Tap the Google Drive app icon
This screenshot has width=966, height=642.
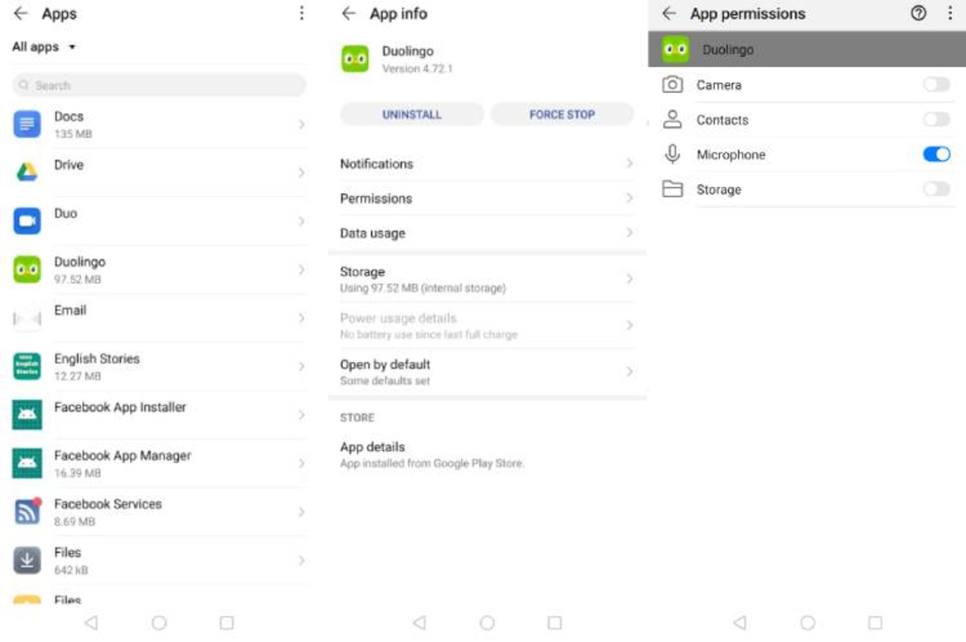[27, 172]
